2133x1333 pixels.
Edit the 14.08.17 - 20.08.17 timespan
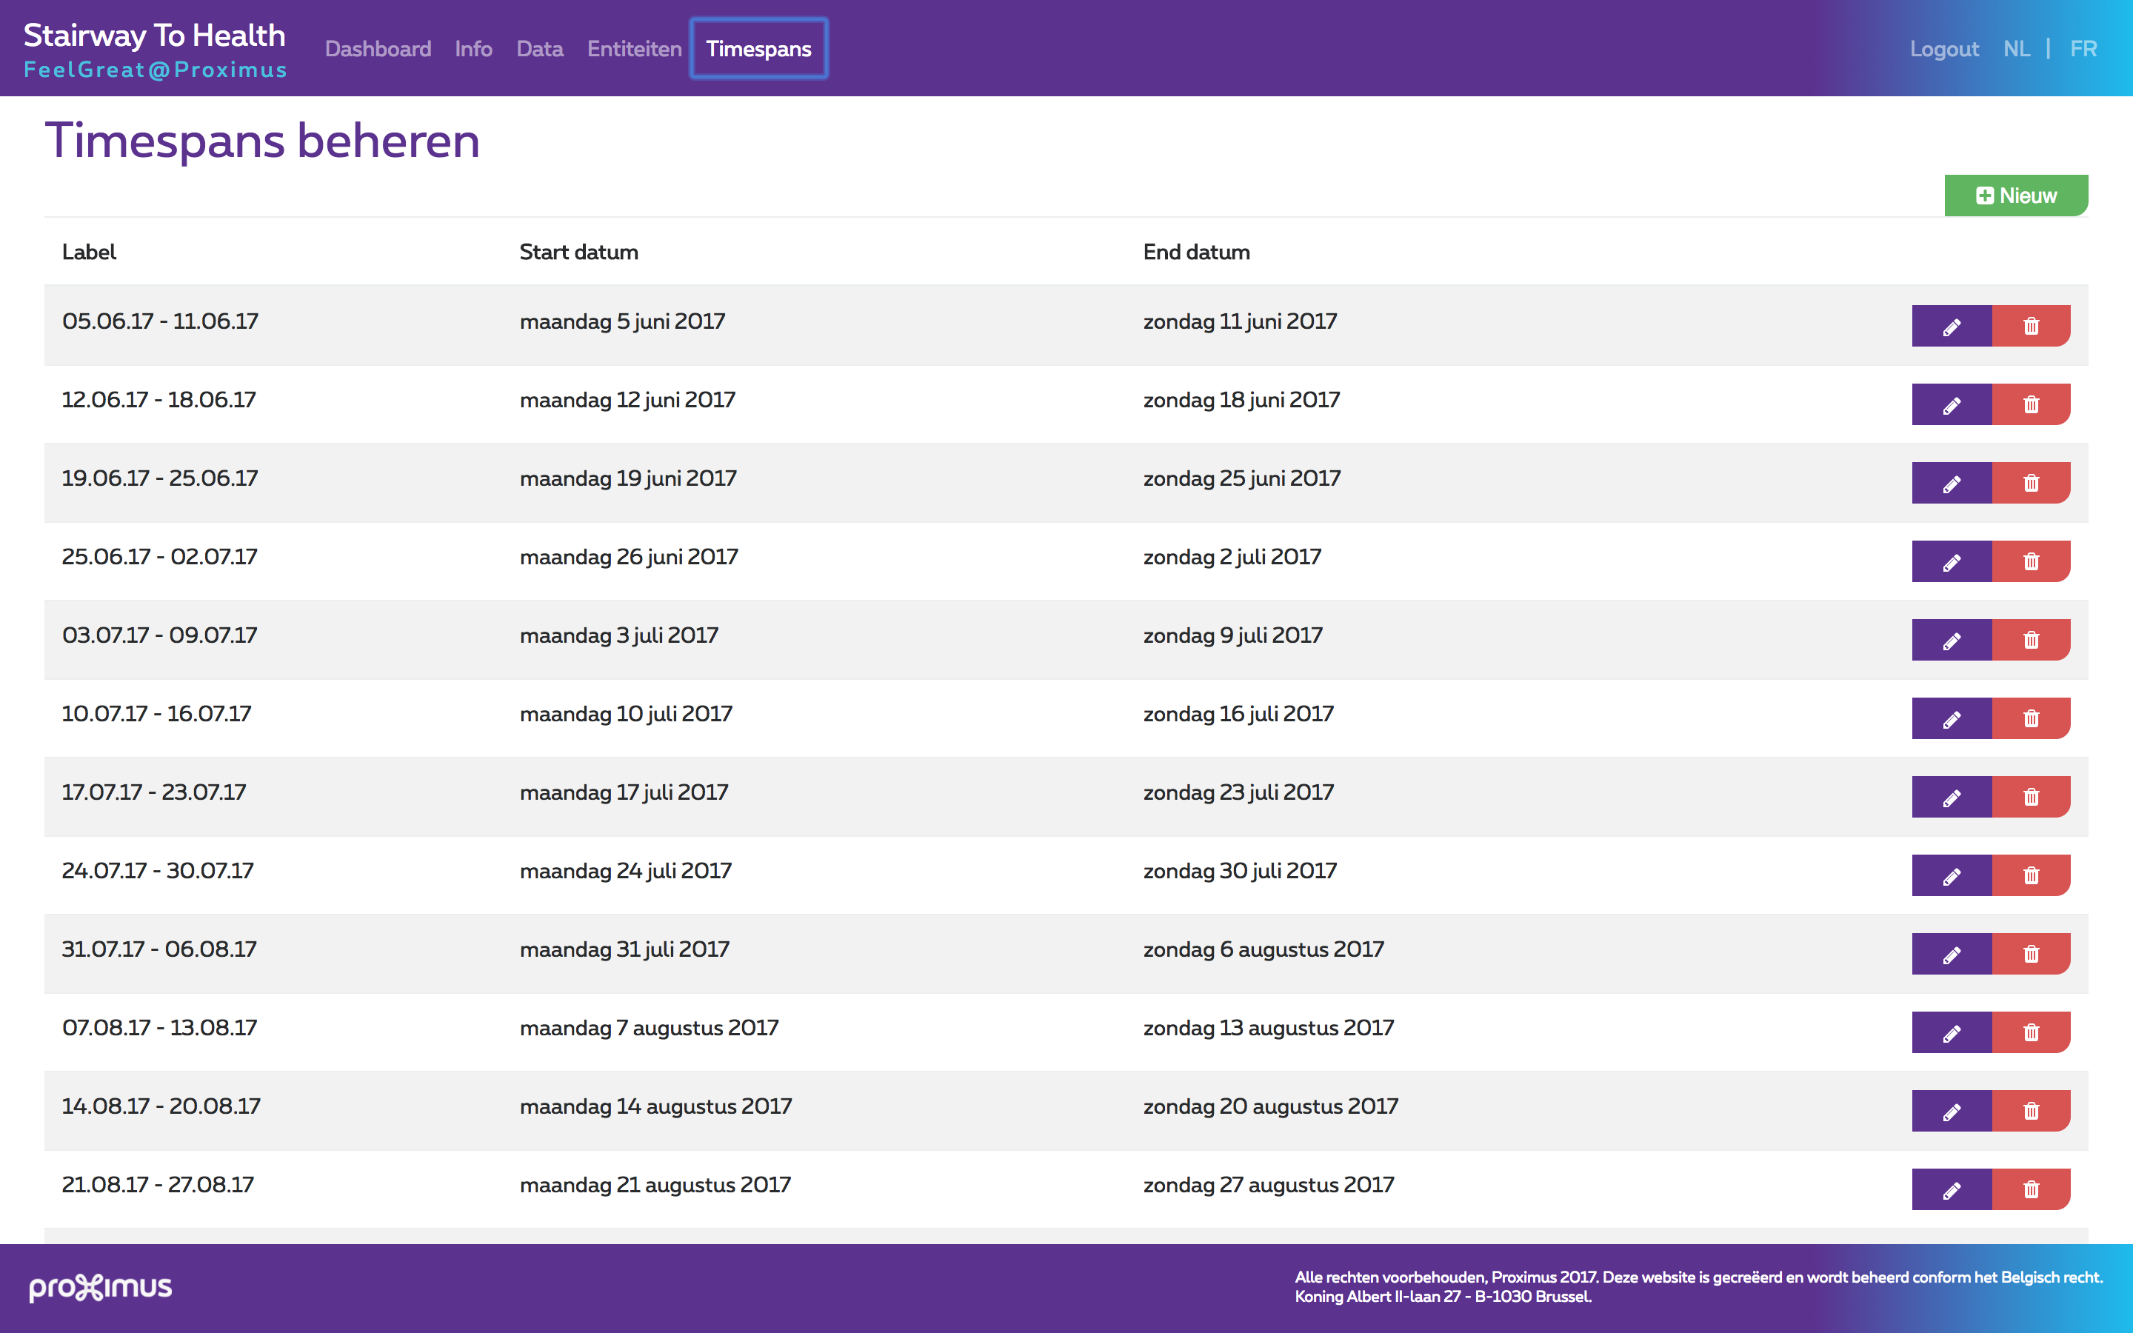pos(1952,1111)
